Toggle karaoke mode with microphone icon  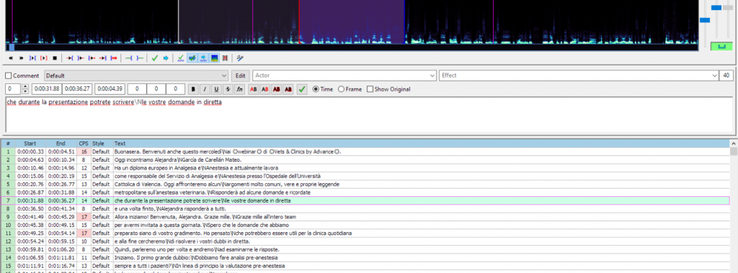pos(240,58)
